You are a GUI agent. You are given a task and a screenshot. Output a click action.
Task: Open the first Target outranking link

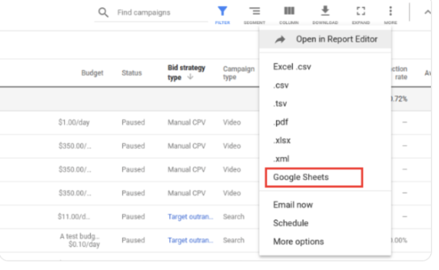190,217
